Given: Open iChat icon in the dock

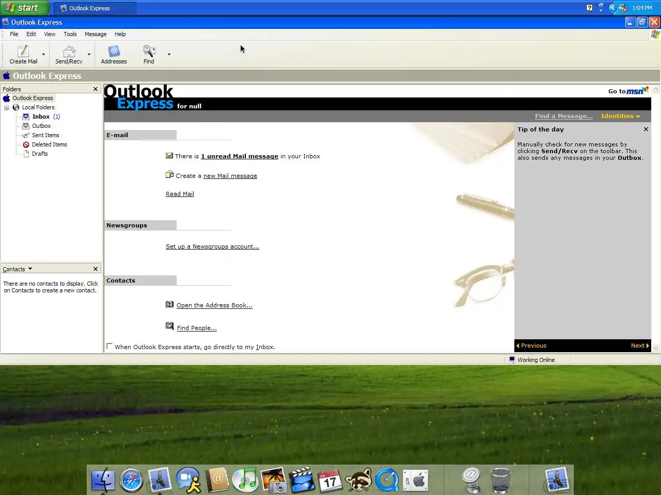Looking at the screenshot, I should [x=188, y=480].
